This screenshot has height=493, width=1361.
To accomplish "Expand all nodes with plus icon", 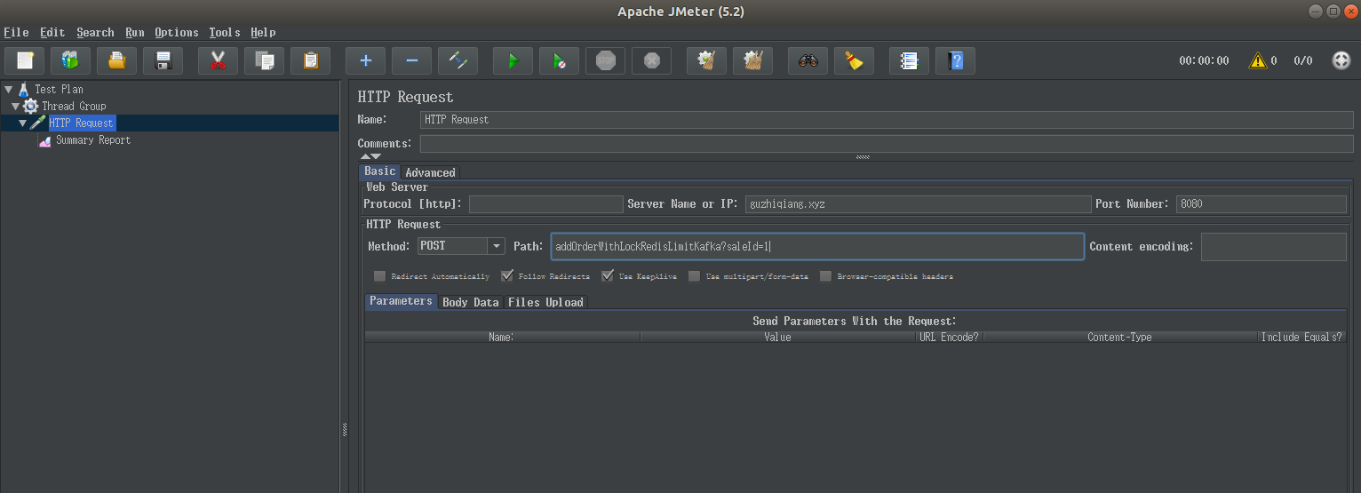I will click(365, 60).
